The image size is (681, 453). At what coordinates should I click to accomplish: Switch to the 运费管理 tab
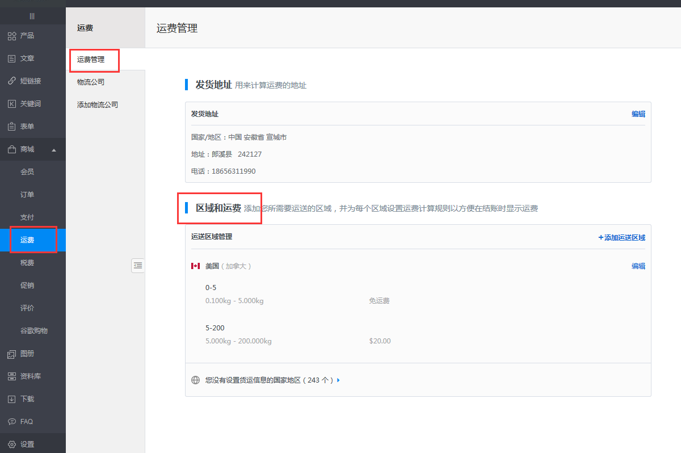(x=92, y=58)
